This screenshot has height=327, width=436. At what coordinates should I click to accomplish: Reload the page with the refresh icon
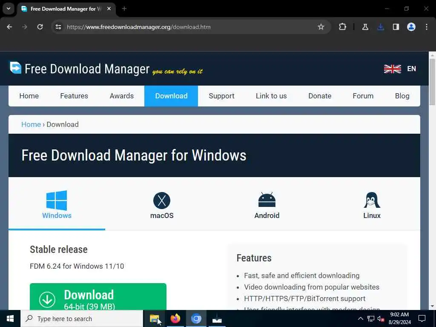[40, 27]
